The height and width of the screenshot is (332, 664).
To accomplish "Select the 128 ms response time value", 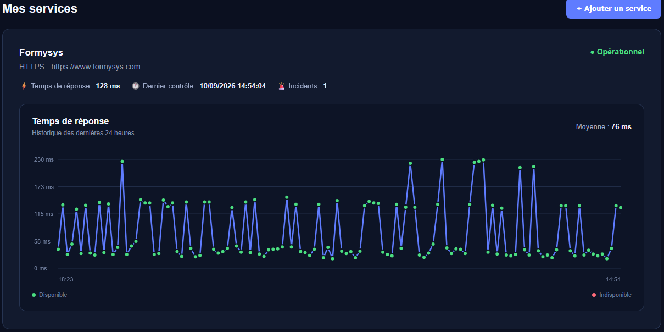I will pyautogui.click(x=108, y=86).
